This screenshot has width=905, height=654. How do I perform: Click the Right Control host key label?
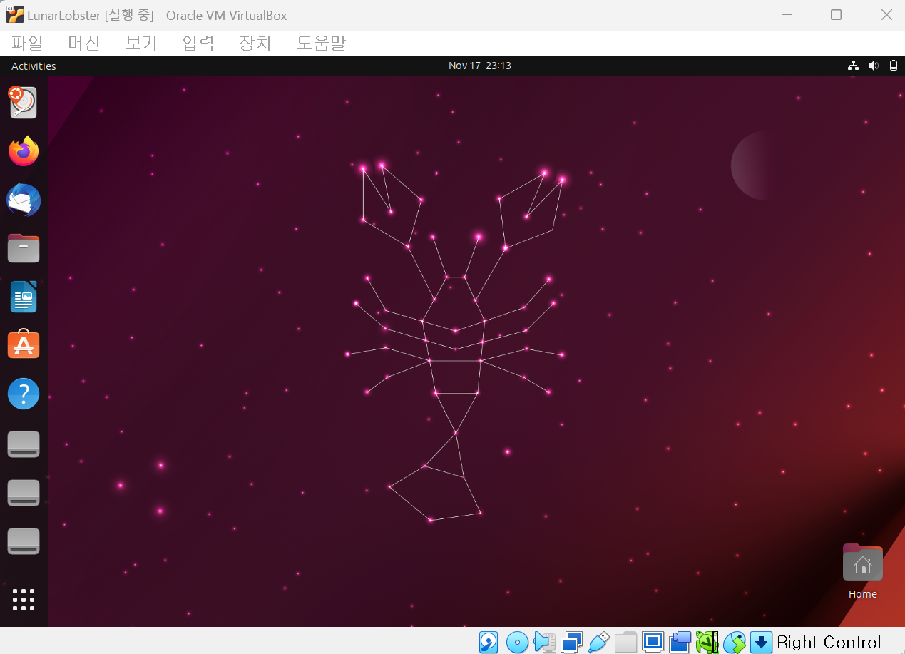[829, 643]
